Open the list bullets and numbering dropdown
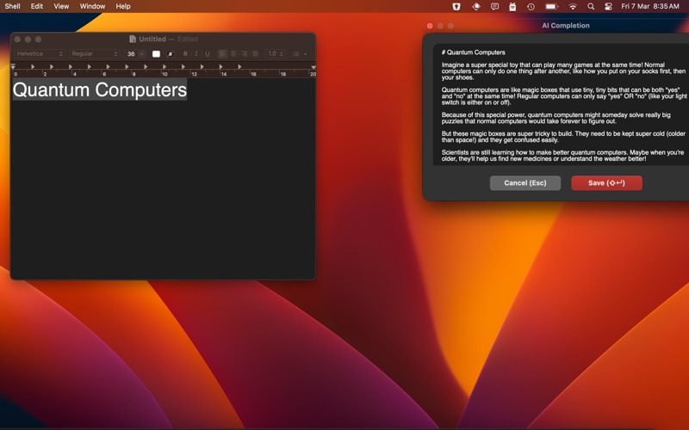 (300, 54)
